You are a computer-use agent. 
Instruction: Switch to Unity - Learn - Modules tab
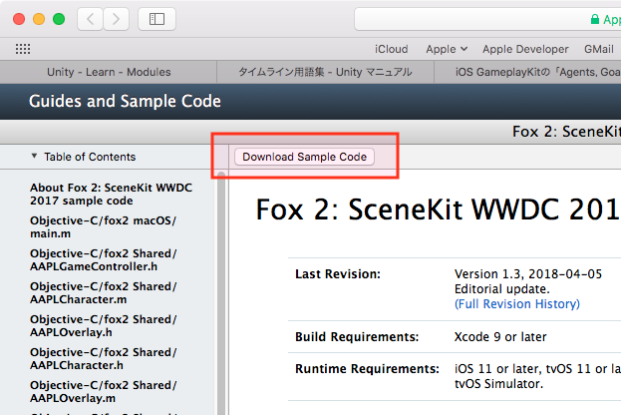(109, 72)
